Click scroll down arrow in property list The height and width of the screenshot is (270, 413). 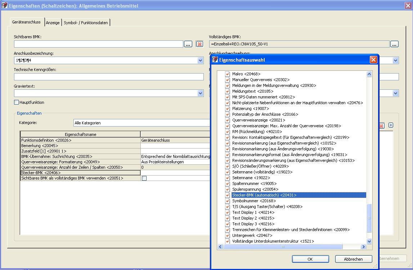[369, 241]
